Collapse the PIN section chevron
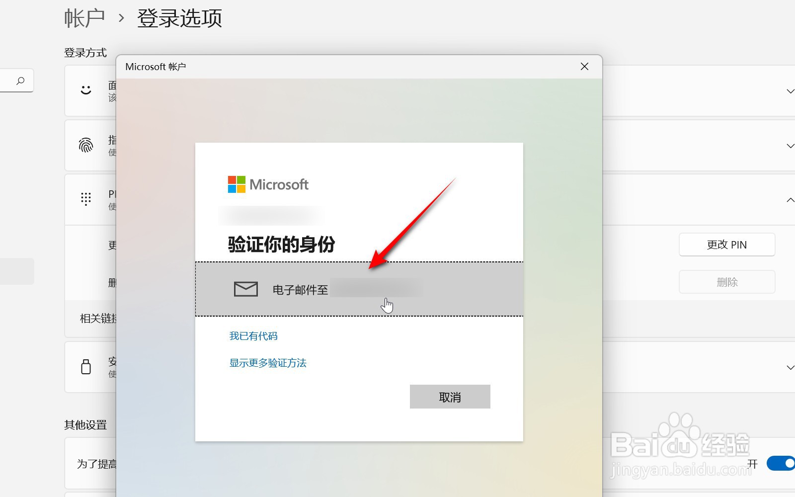Image resolution: width=795 pixels, height=497 pixels. point(790,200)
